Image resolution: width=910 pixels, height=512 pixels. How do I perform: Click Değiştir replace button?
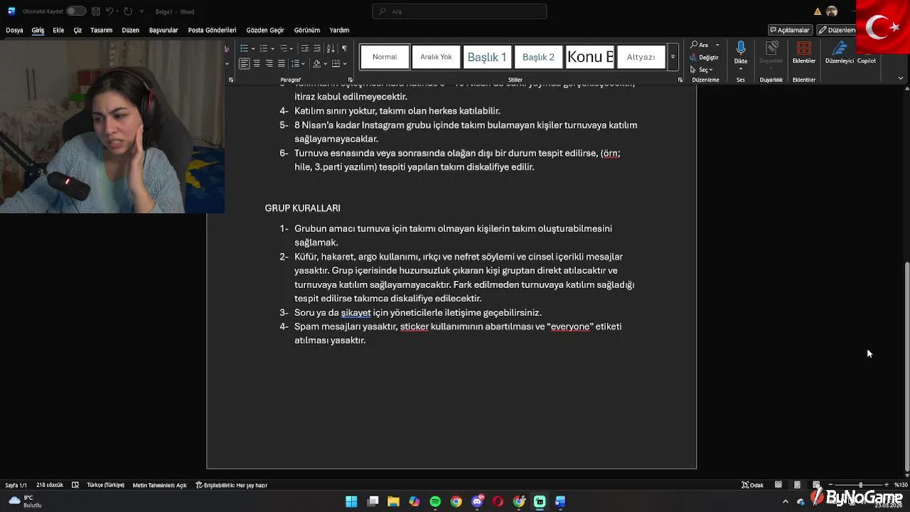click(704, 57)
